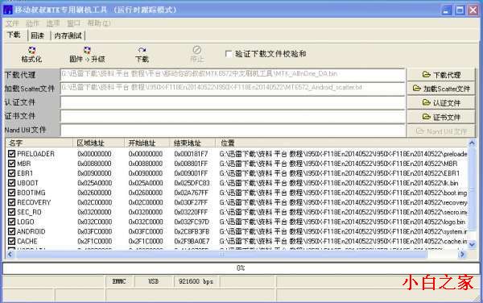Minimize the flash tool window

click(x=446, y=10)
